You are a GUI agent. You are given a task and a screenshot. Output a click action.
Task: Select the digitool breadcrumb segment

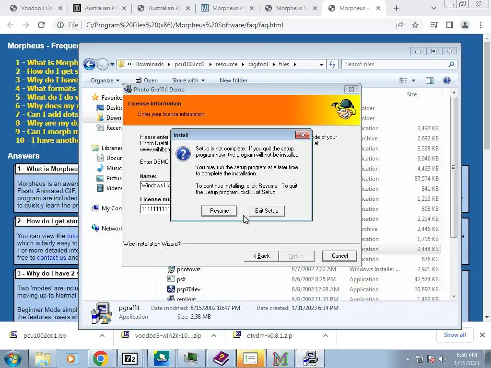(x=258, y=64)
